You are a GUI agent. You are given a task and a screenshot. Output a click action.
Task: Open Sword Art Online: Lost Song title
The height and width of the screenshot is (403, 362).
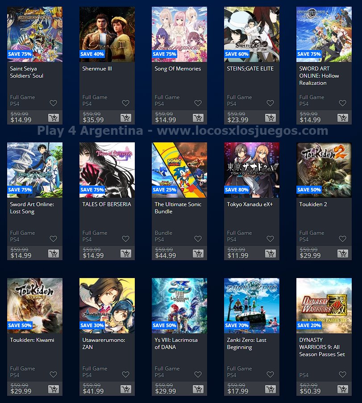tap(32, 208)
